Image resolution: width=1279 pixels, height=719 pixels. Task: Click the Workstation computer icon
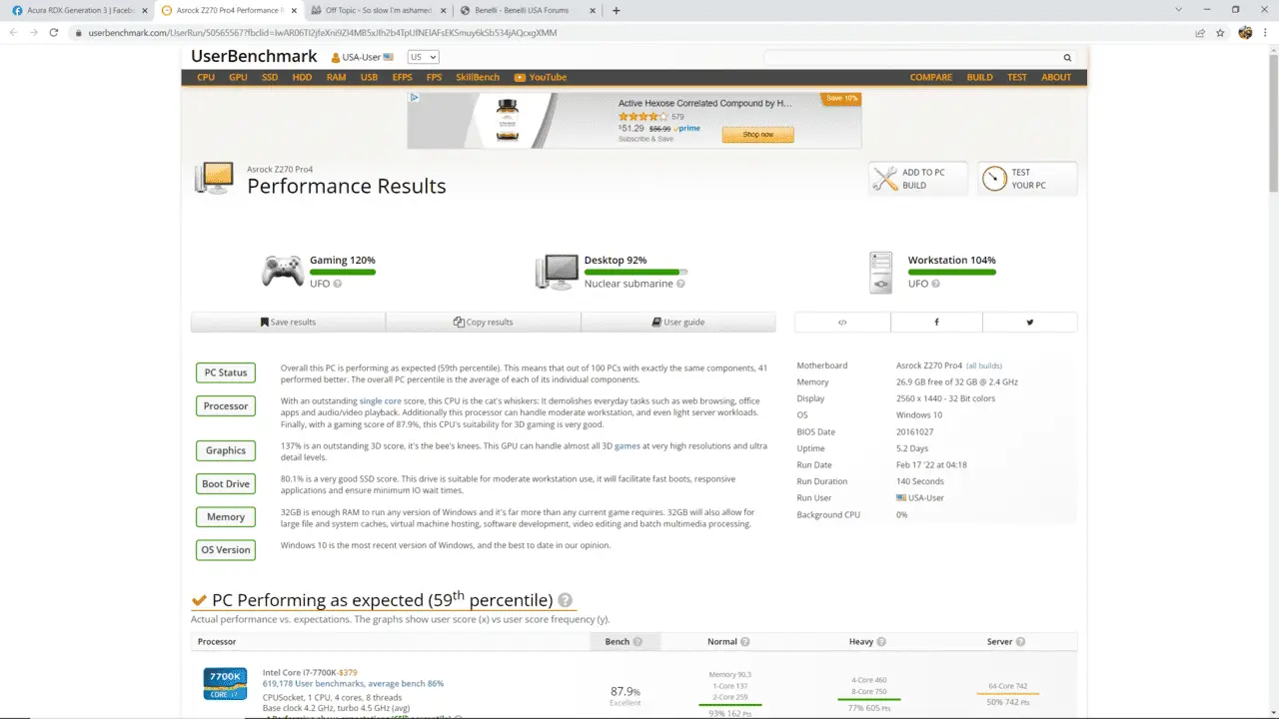click(x=880, y=271)
